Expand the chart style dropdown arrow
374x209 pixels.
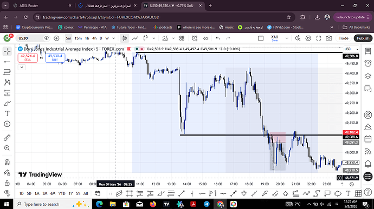pos(154,38)
